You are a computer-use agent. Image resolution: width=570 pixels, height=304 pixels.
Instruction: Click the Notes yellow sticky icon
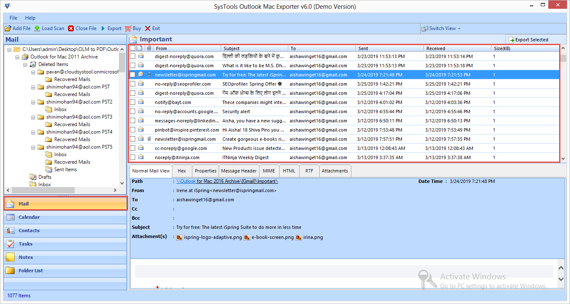pyautogui.click(x=10, y=257)
